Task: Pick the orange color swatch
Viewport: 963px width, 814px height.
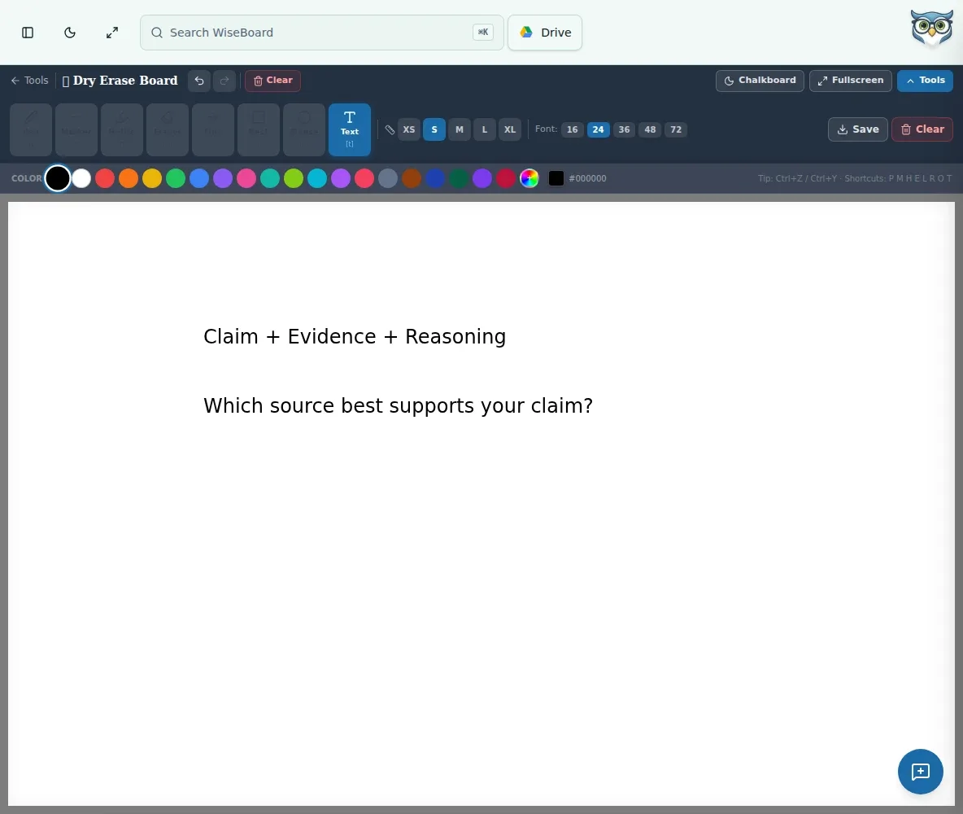Action: [129, 178]
